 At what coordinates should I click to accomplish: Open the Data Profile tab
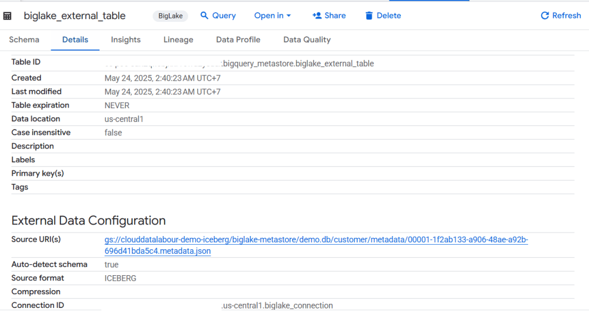(x=238, y=40)
